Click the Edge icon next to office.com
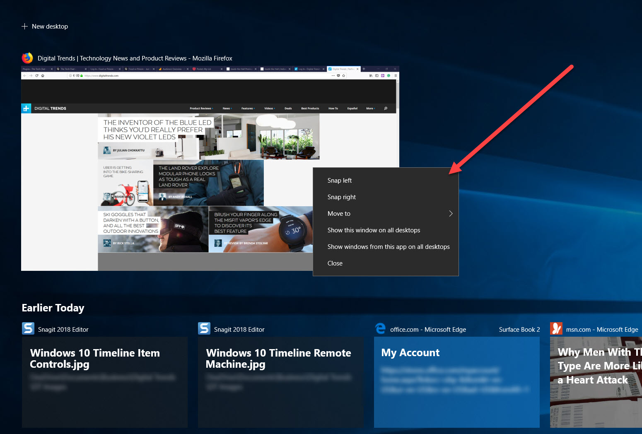Screen dimensions: 642x434 [x=380, y=329]
